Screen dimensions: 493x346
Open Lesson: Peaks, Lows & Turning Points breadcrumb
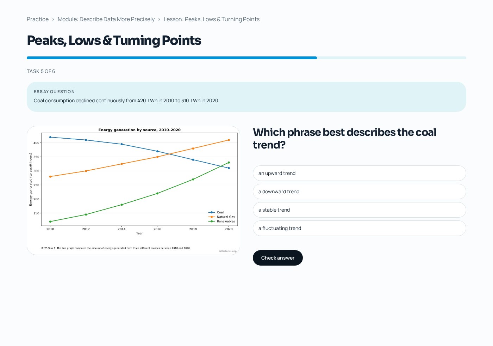pos(212,19)
